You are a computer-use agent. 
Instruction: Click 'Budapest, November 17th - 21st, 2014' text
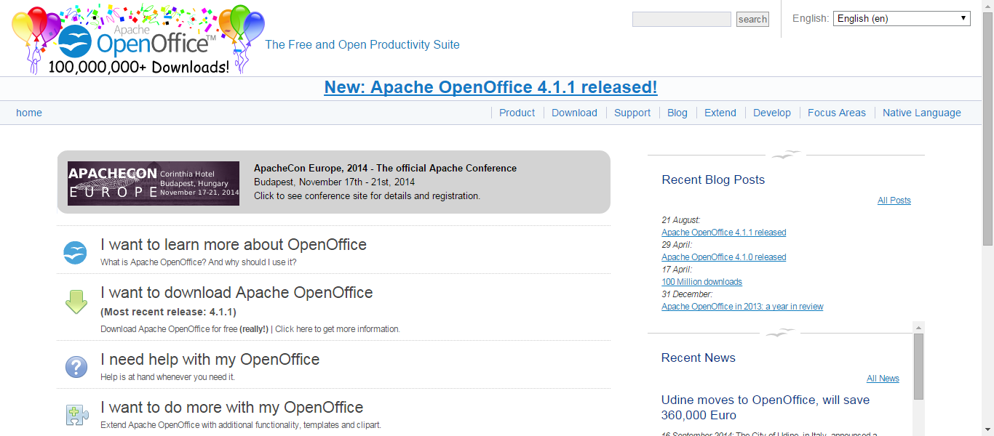(334, 182)
